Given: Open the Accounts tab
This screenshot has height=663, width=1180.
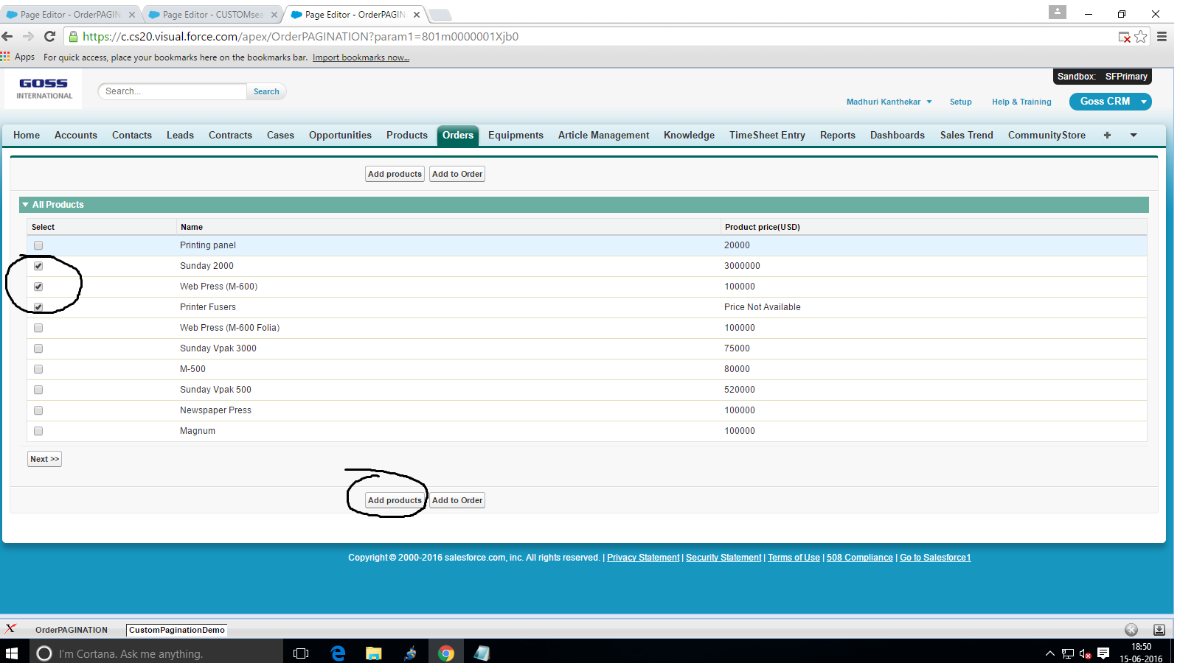Looking at the screenshot, I should [76, 135].
